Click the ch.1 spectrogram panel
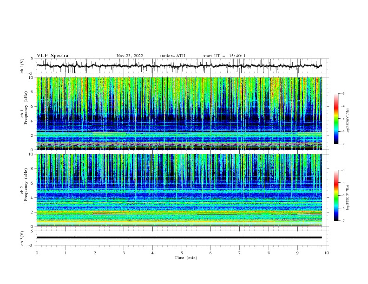The image size is (368, 284). click(179, 113)
